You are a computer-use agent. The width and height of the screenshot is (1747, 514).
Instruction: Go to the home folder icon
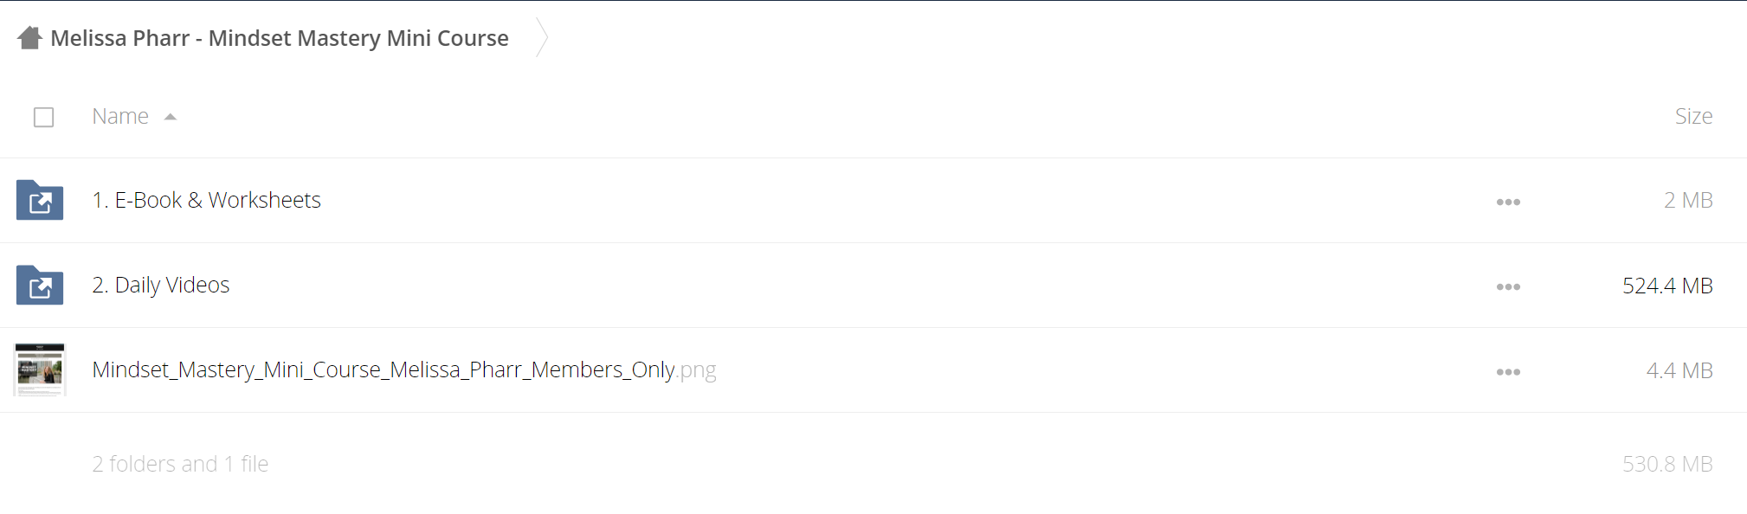[29, 38]
